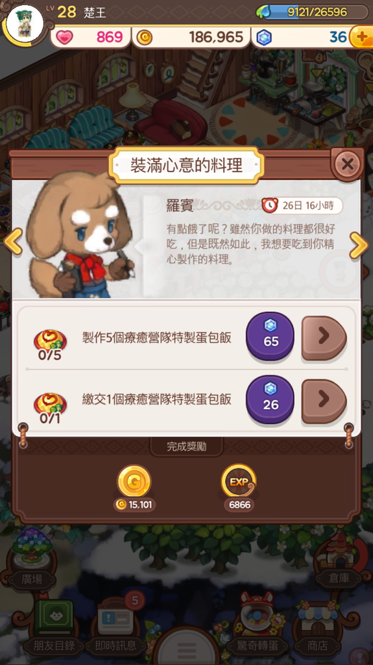Close the 裝滿心意的料理 quest dialog

[348, 164]
